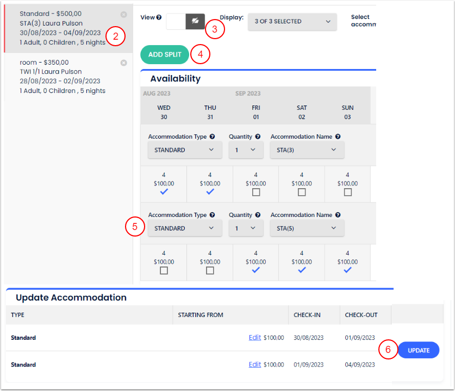
Task: Click help icon beside first Quantity label
Action: (x=258, y=137)
